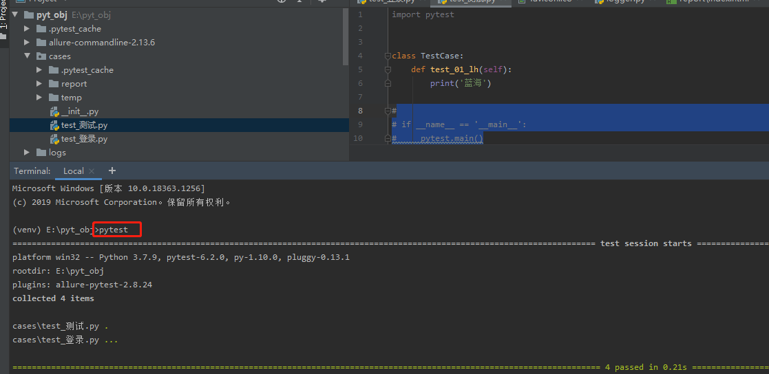Click the __init__.py Python file icon
This screenshot has height=374, width=769.
pos(54,111)
